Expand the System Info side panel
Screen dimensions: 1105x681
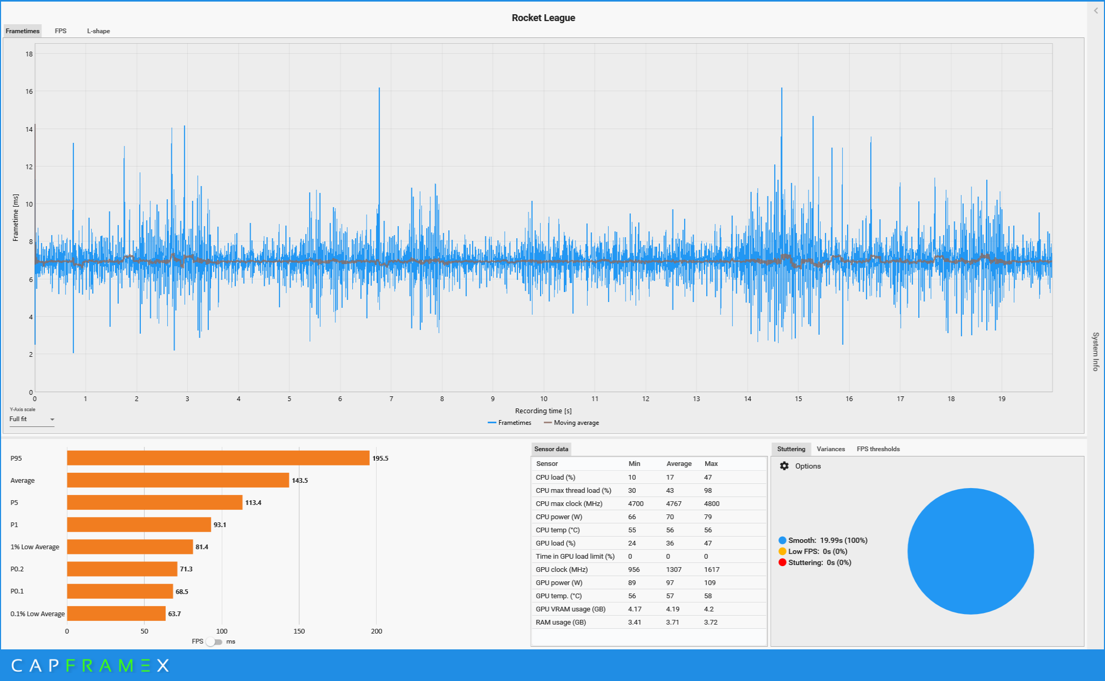click(1096, 352)
